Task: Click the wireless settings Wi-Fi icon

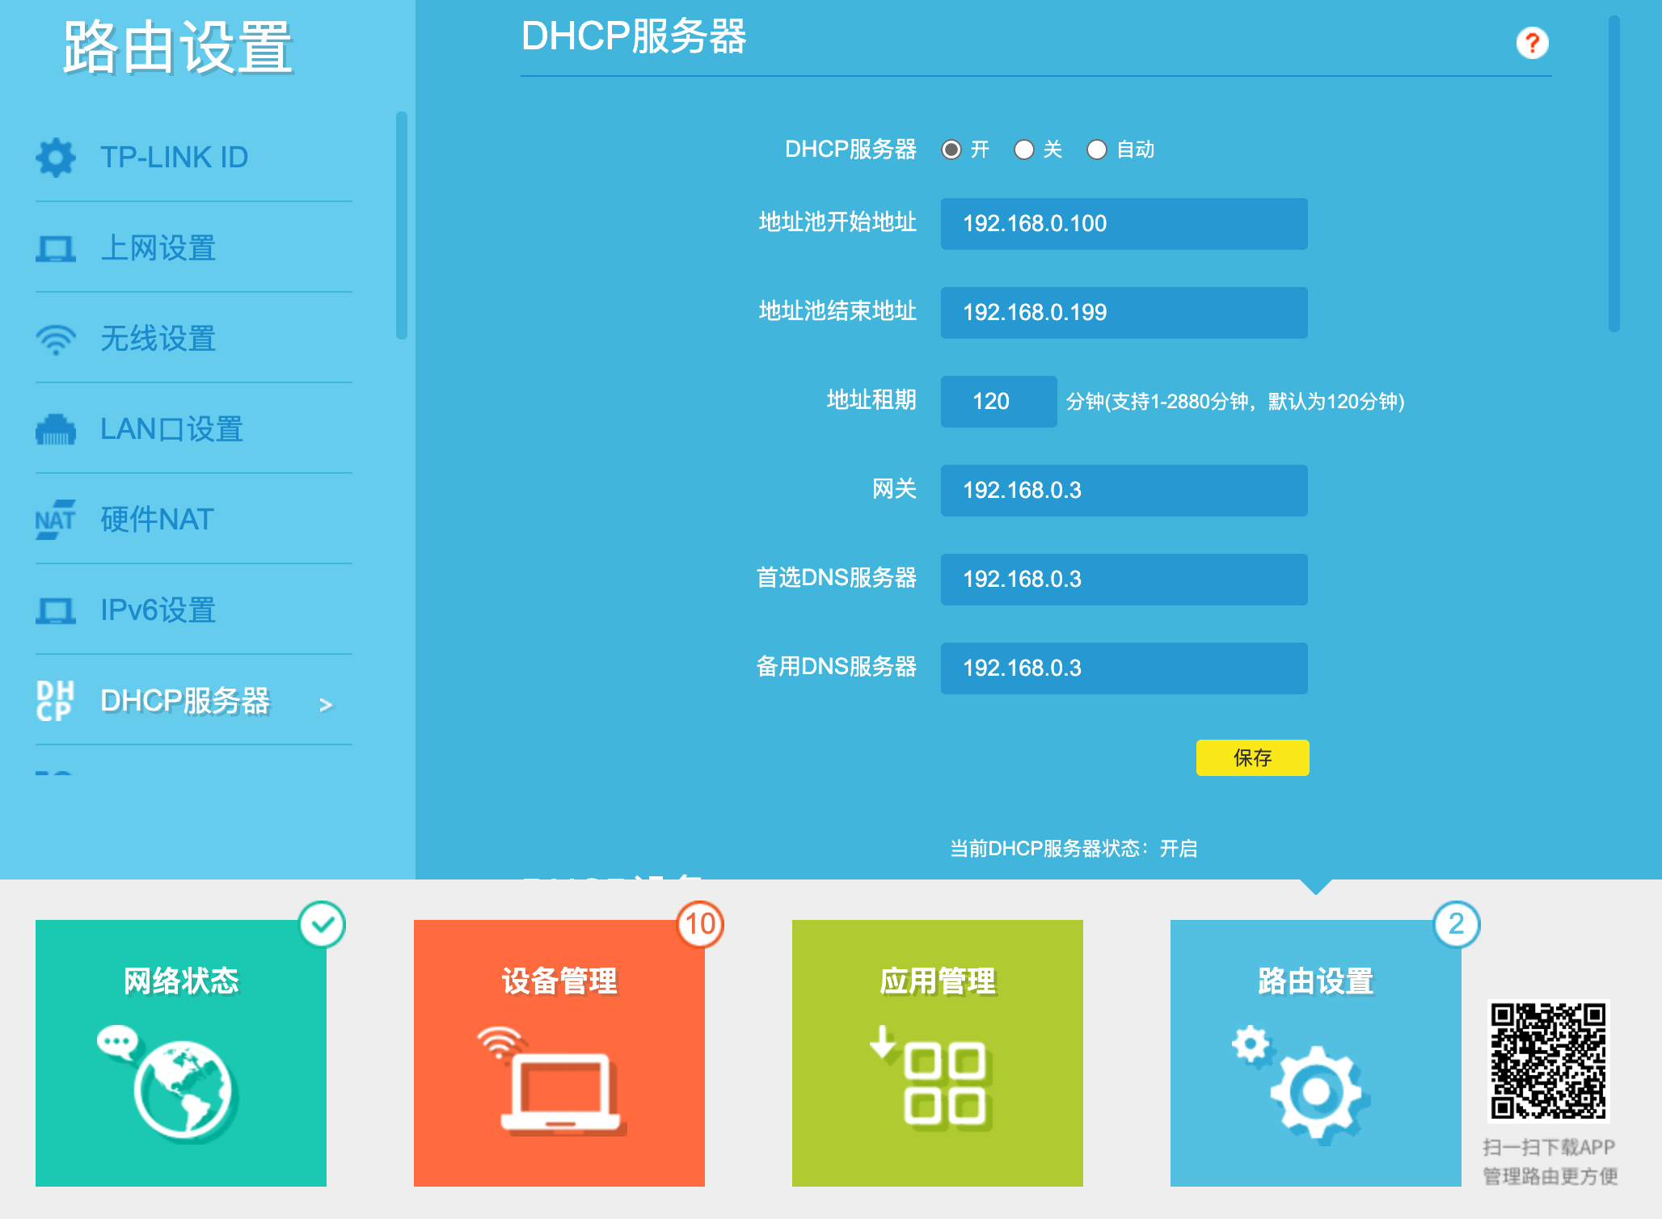Action: tap(55, 339)
